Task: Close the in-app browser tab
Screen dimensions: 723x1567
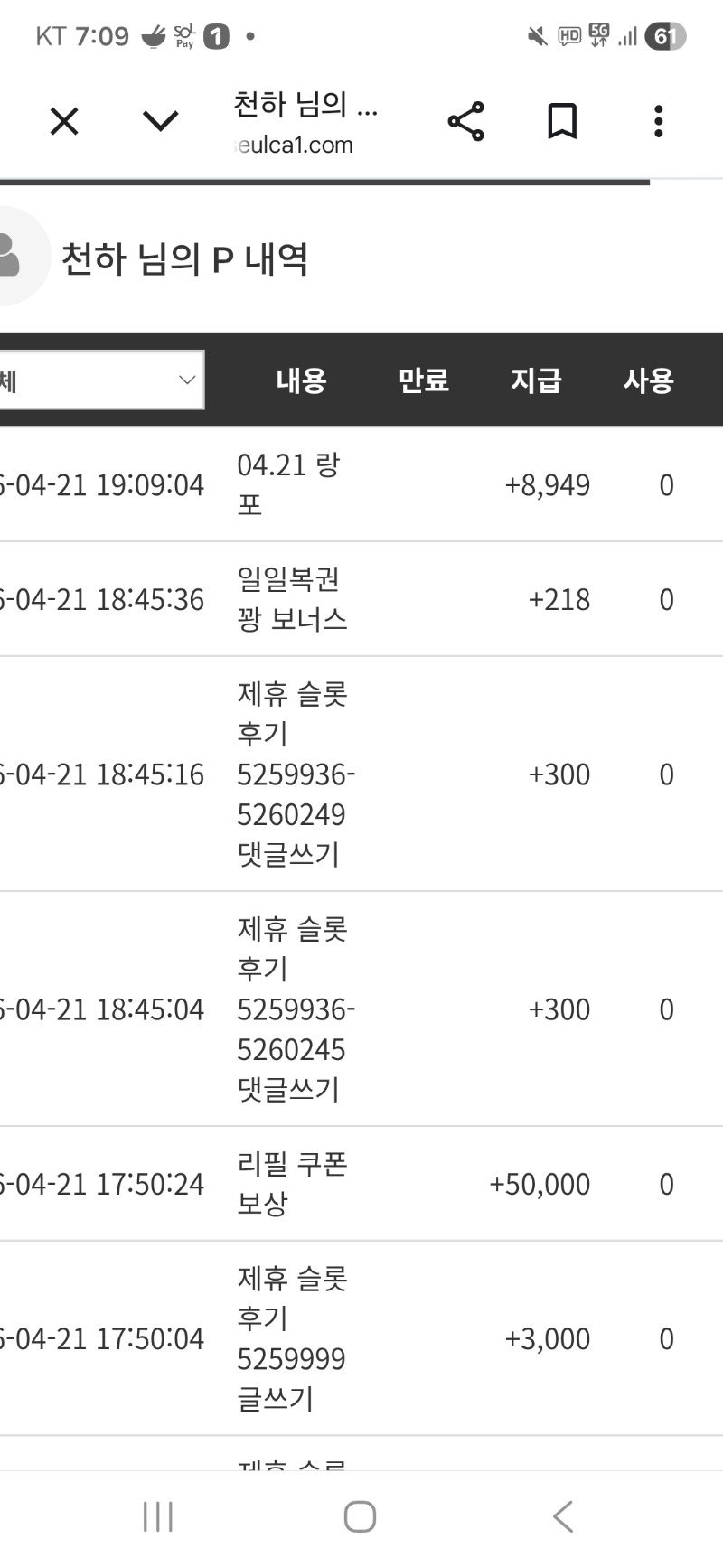Action: point(64,121)
